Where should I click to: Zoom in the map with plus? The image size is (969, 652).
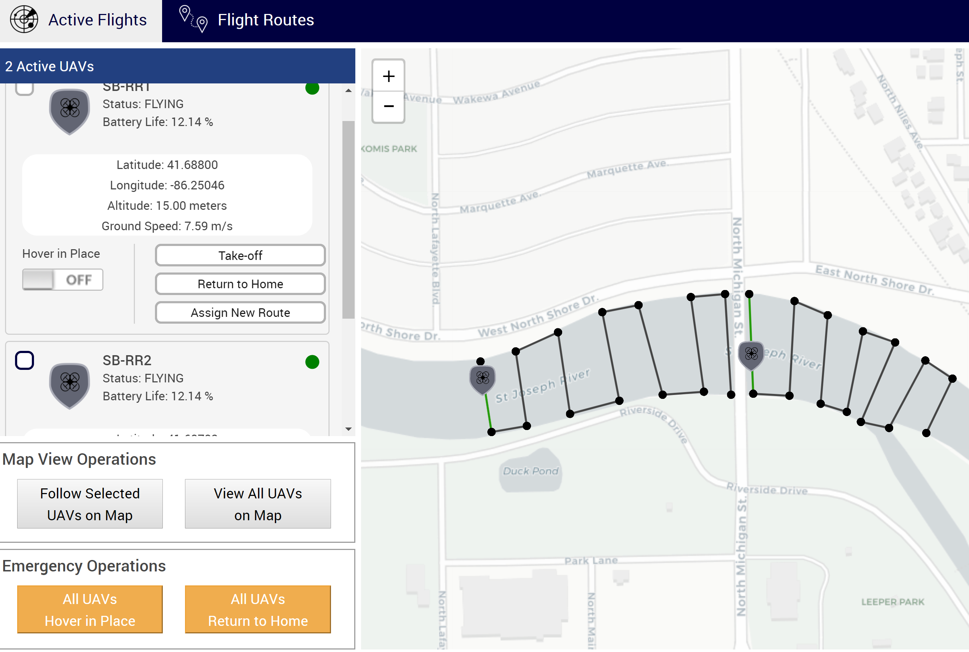388,76
